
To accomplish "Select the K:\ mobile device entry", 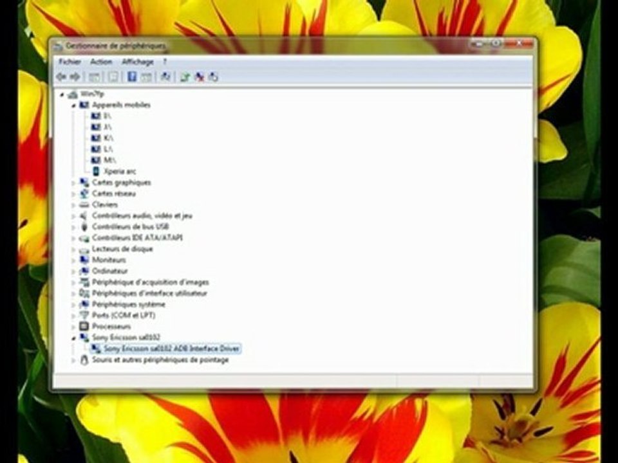I will (x=108, y=138).
